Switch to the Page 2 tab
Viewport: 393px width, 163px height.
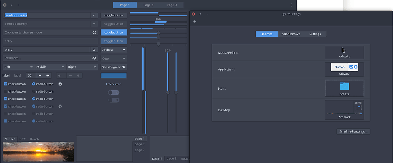point(148,5)
